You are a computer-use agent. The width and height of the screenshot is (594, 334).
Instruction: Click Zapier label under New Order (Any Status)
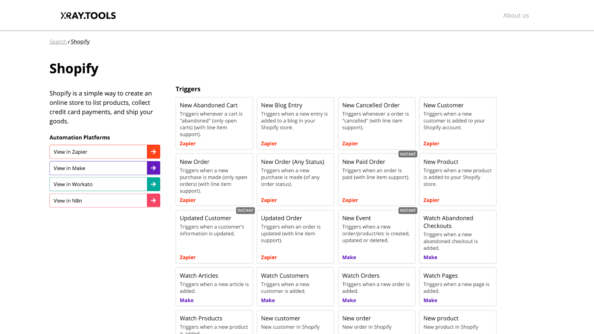pyautogui.click(x=269, y=200)
